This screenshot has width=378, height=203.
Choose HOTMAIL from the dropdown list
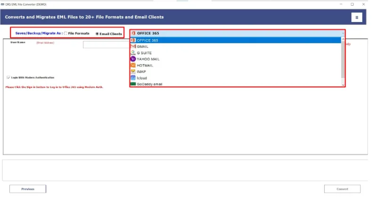click(236, 65)
